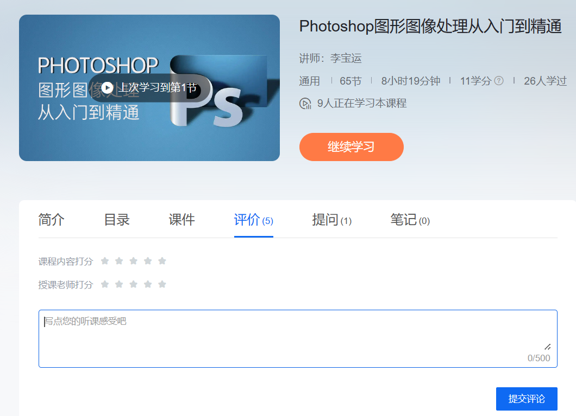
Task: Rate course content four stars
Action: point(148,261)
